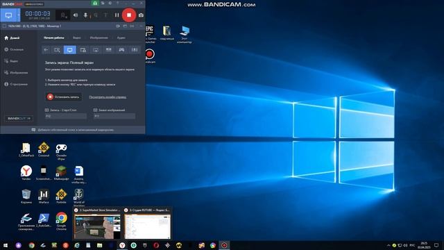Open the This PC desktop icon

coord(185,34)
